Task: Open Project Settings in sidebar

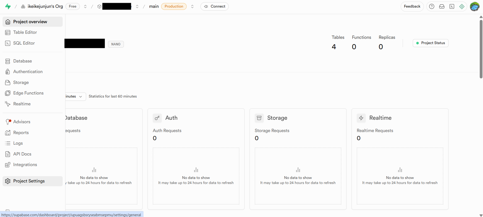Action: tap(29, 181)
